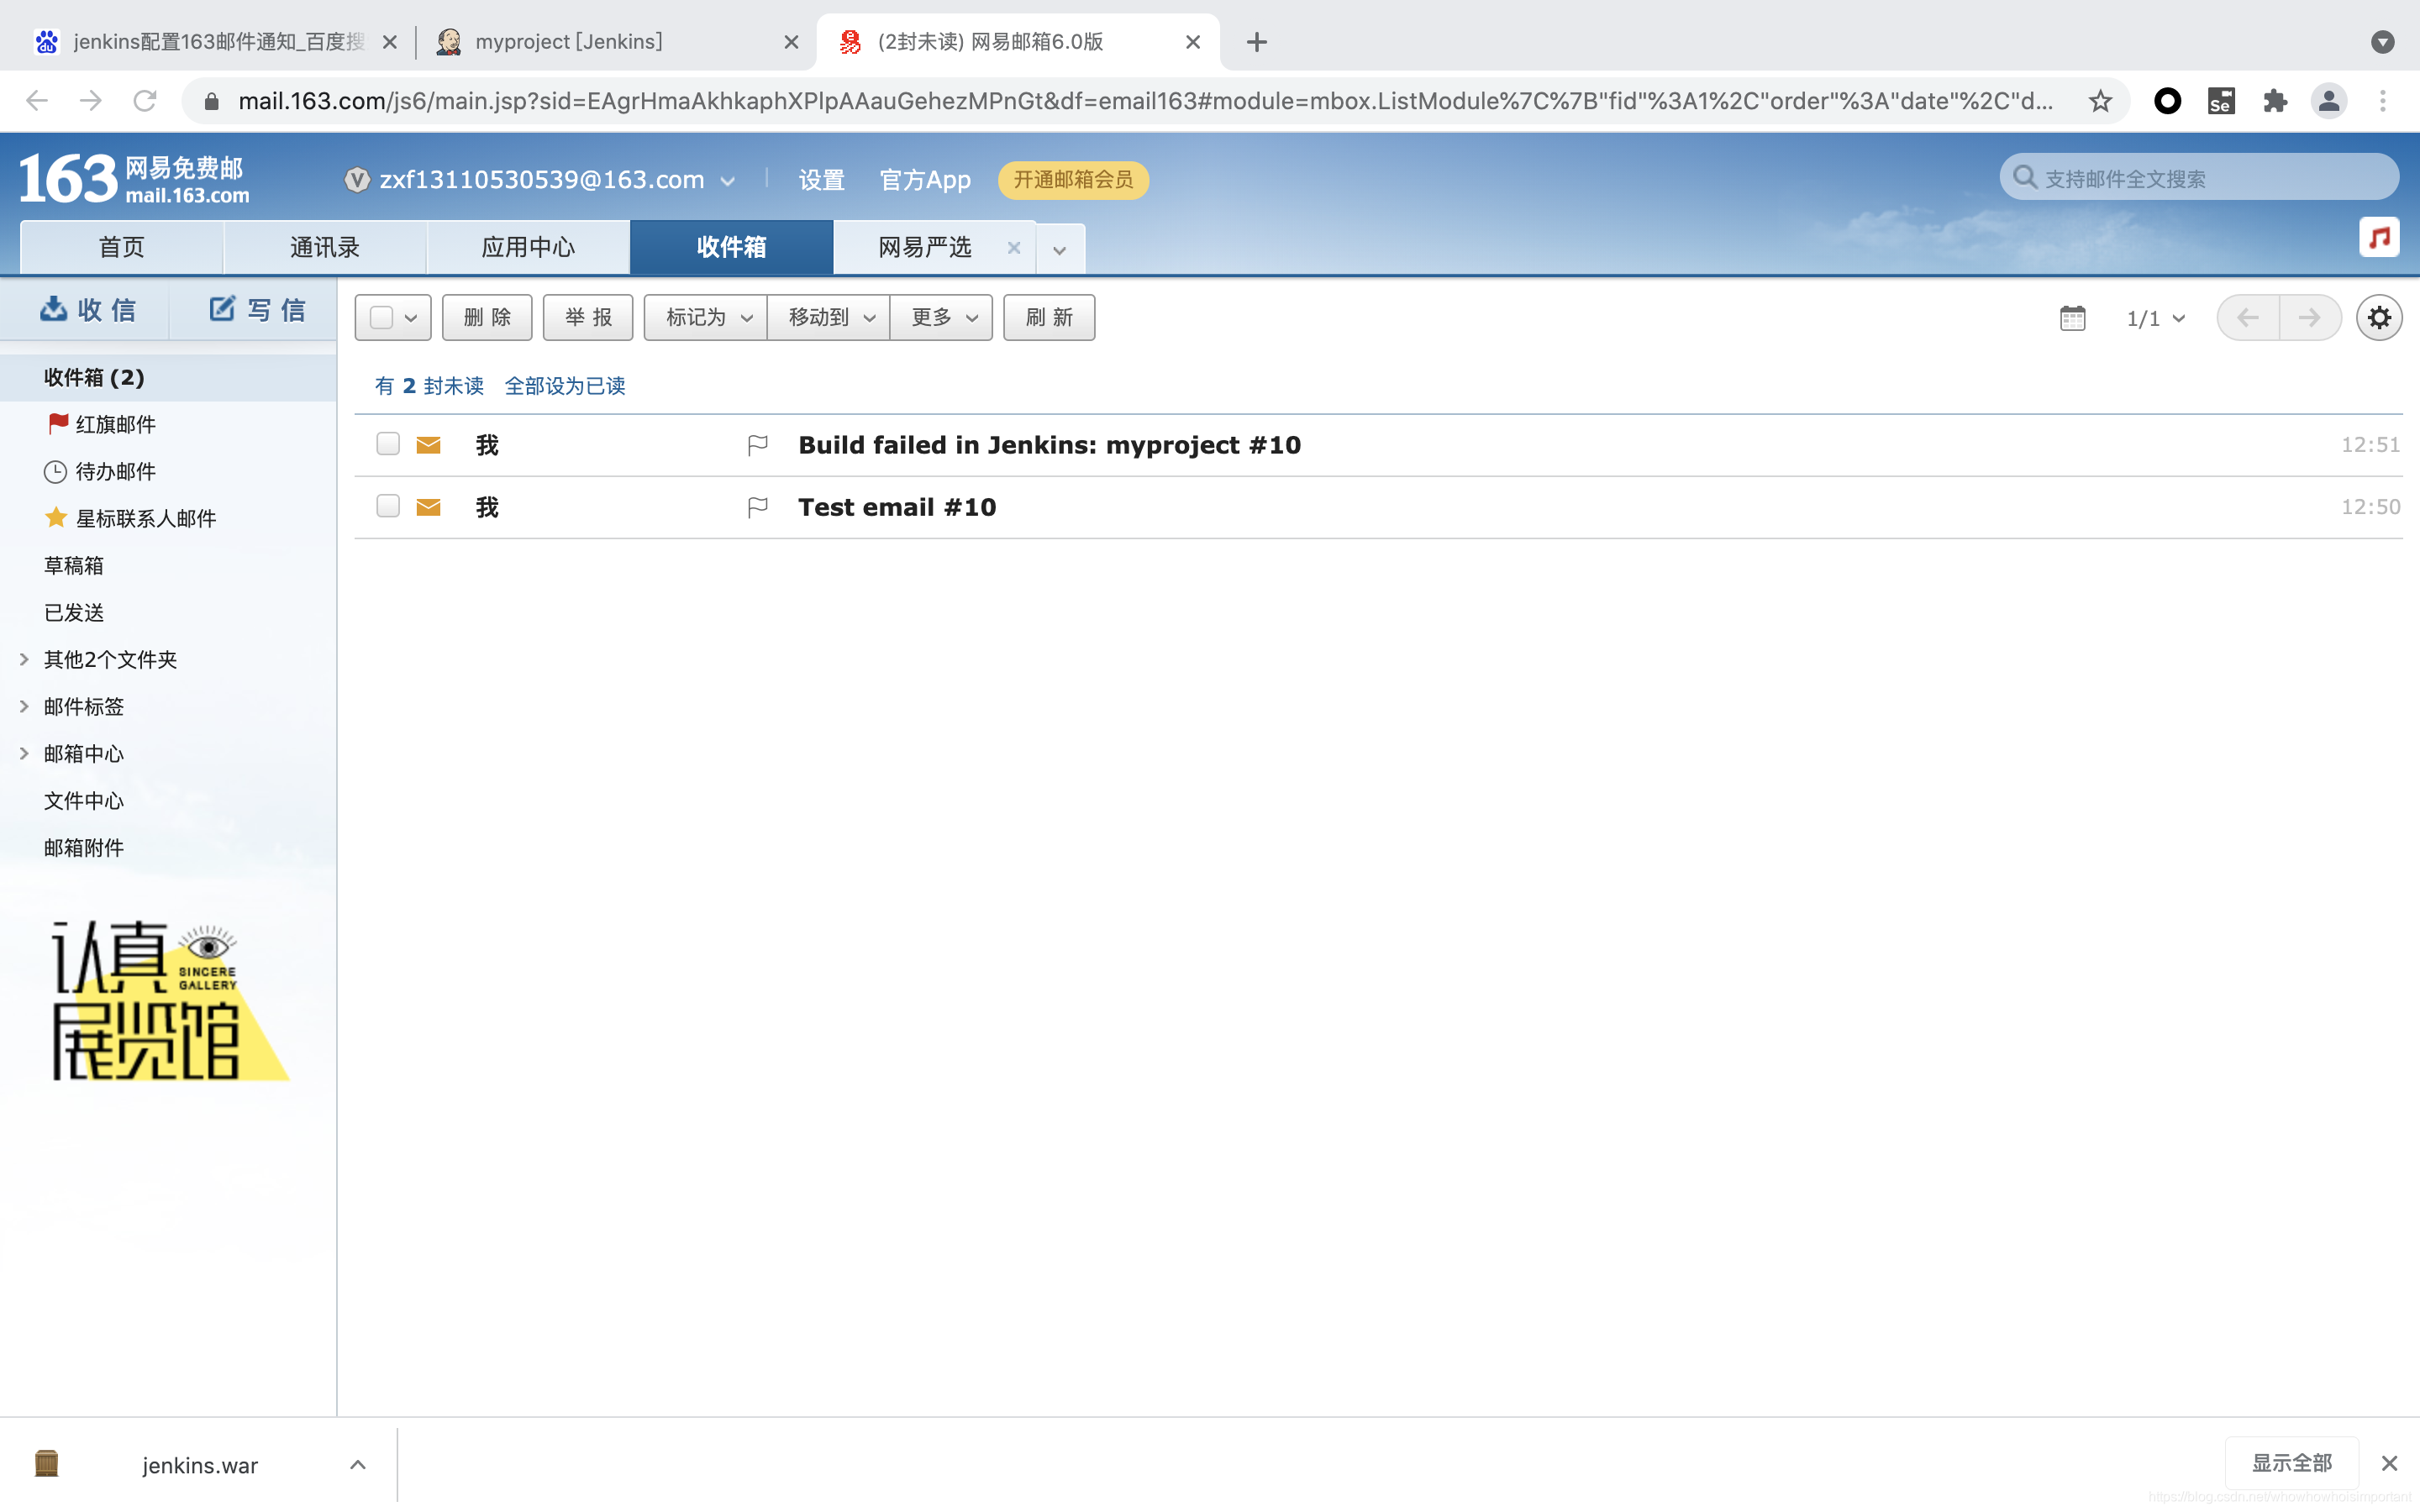The width and height of the screenshot is (2420, 1512).
Task: Switch to the 通讯录 tab
Action: tap(325, 247)
